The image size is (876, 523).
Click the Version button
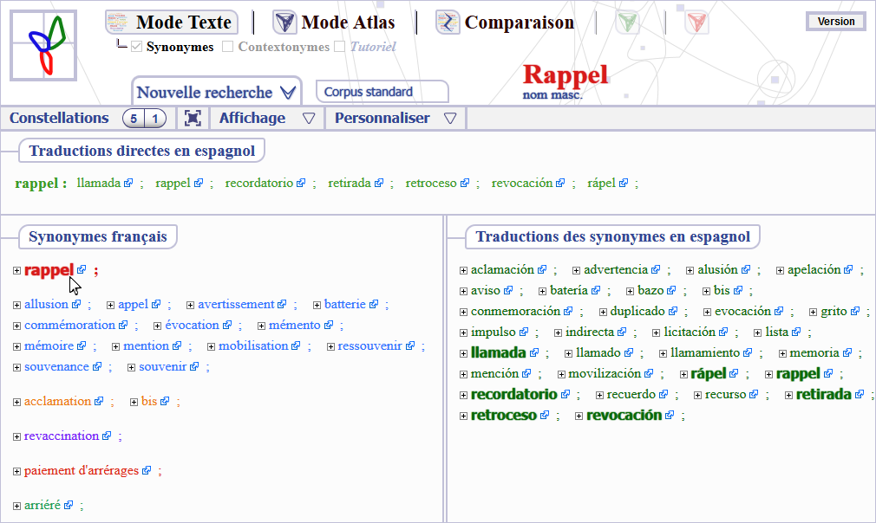point(835,22)
